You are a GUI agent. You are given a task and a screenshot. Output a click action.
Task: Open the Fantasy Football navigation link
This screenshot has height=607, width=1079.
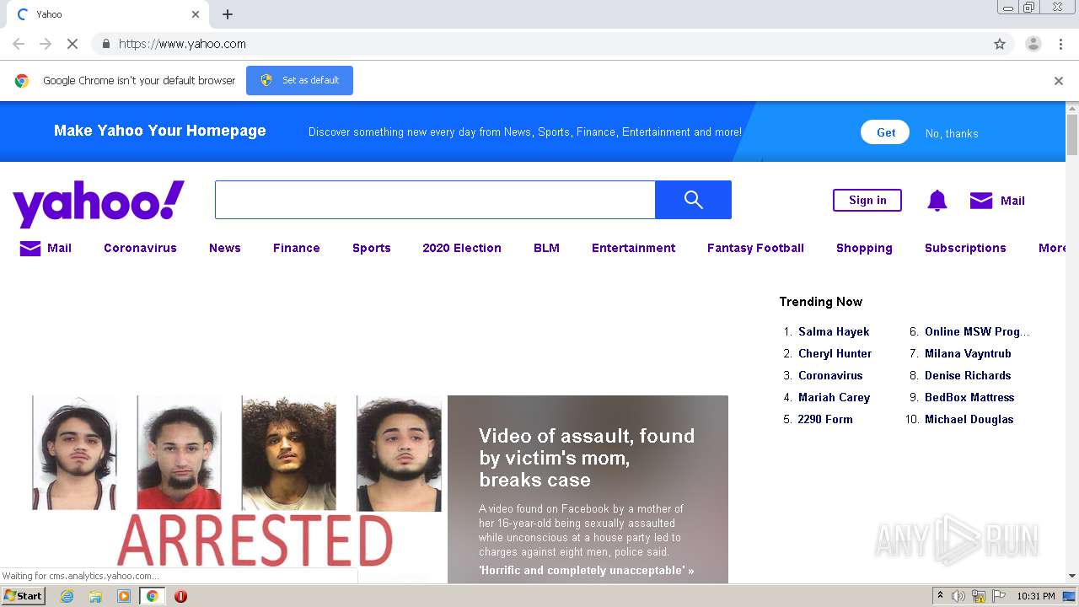pos(755,248)
